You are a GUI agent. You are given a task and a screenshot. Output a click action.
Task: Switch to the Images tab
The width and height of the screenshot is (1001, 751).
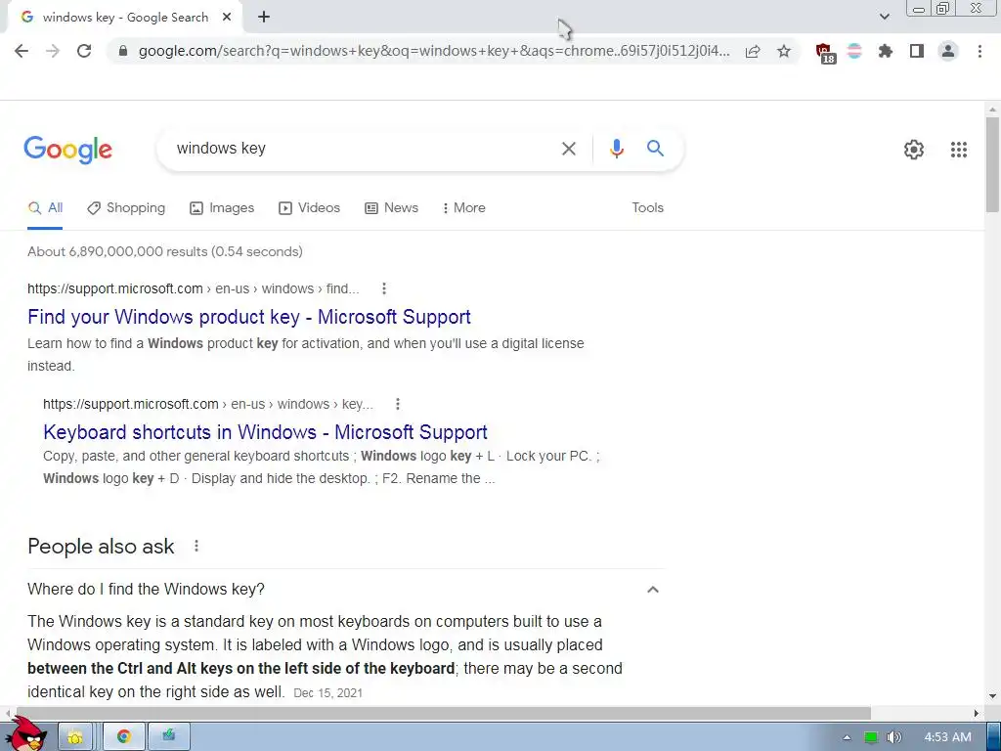tap(222, 207)
